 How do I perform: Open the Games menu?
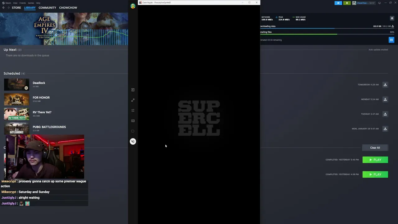(x=31, y=3)
